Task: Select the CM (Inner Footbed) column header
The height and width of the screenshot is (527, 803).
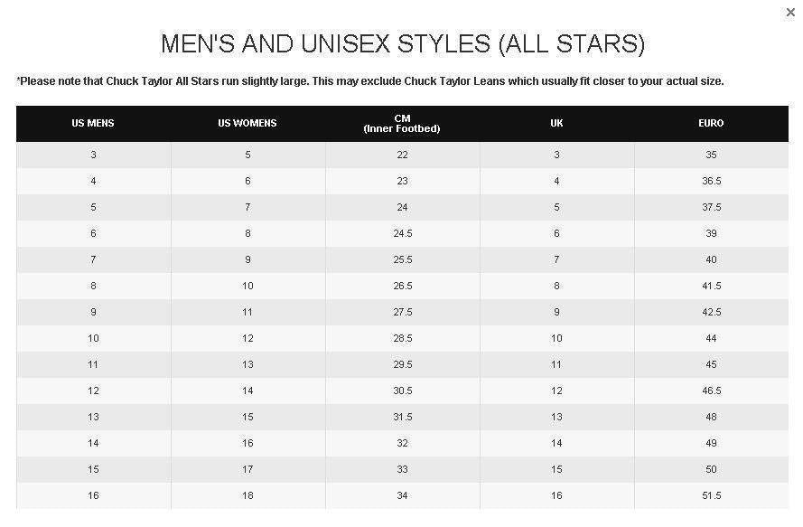Action: [x=402, y=124]
